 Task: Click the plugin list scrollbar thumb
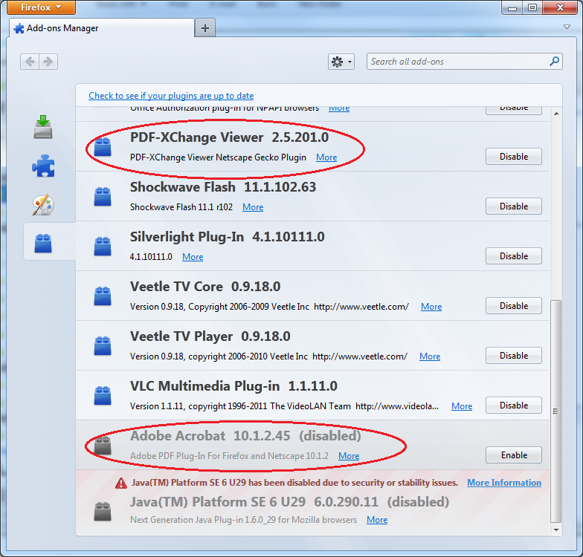click(x=556, y=411)
